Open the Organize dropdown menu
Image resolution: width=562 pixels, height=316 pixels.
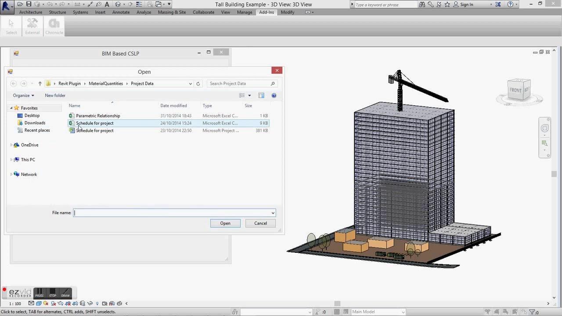pyautogui.click(x=23, y=95)
